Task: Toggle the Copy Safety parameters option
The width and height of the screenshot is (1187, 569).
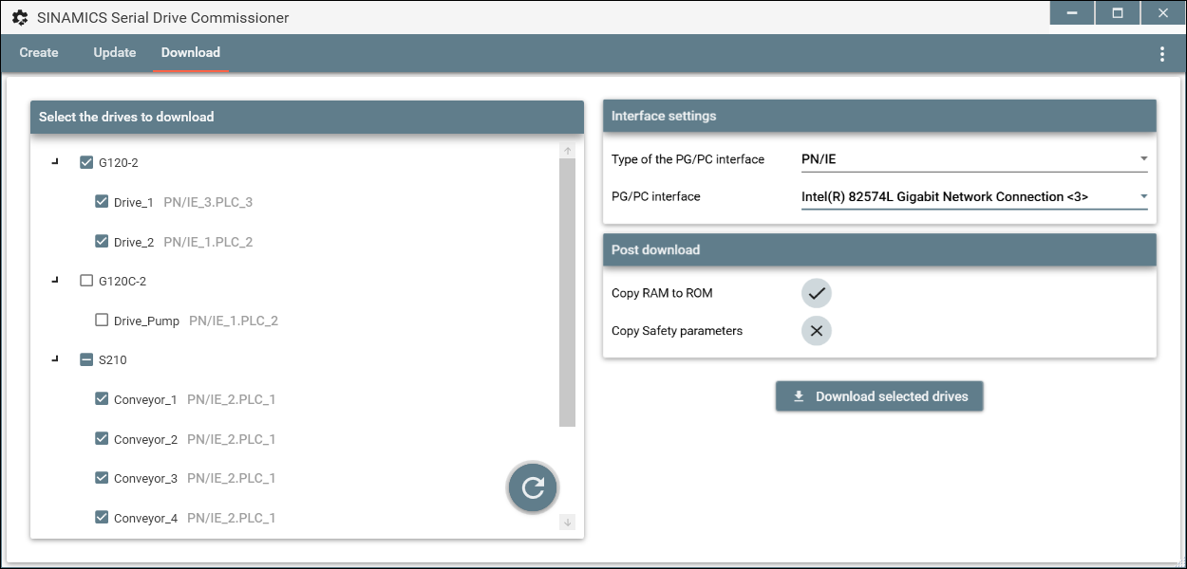Action: pos(816,331)
